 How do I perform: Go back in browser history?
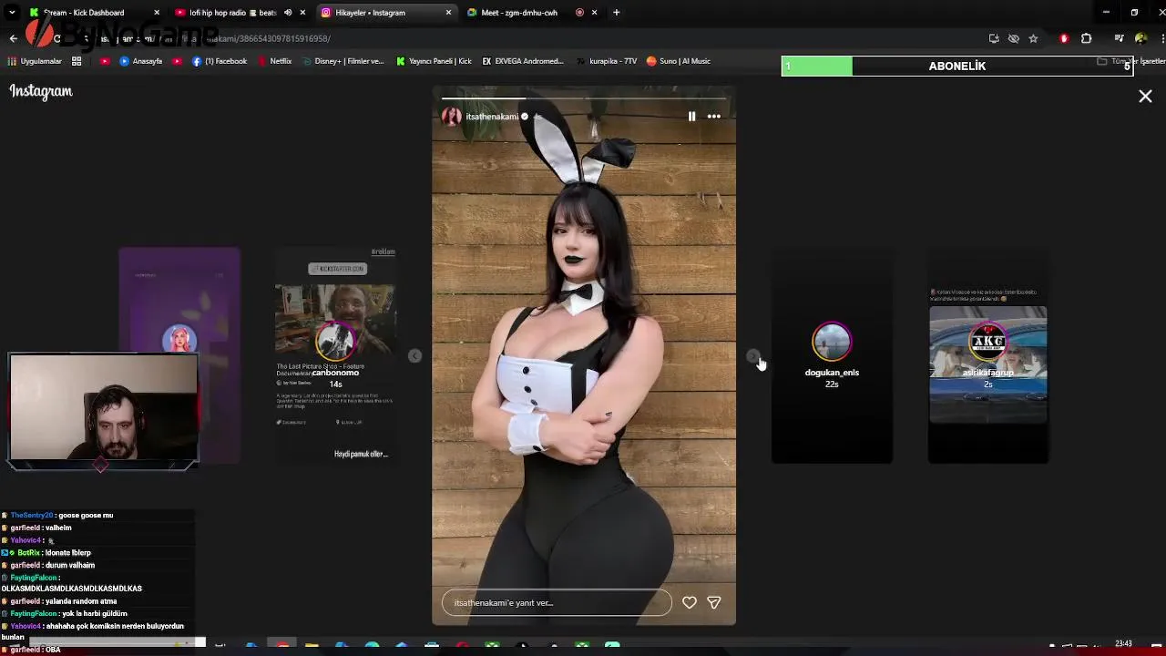(13, 38)
